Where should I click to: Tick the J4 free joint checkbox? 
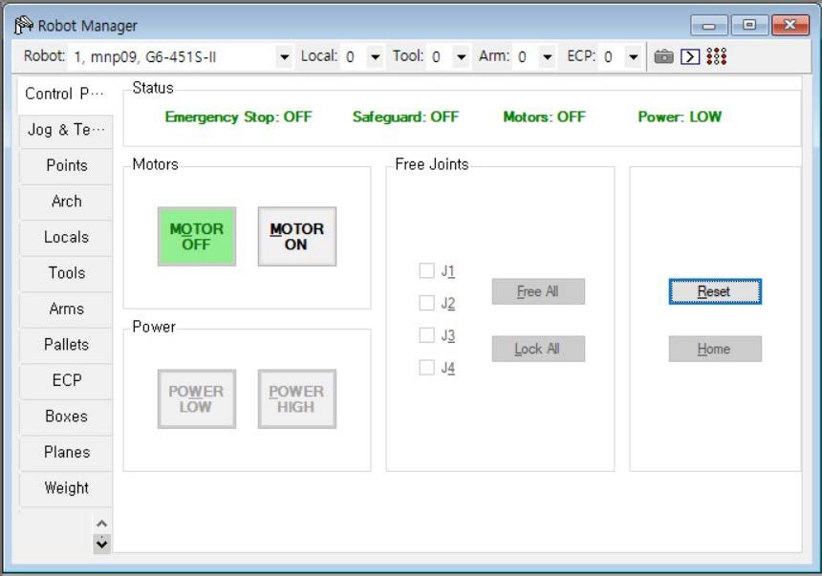click(426, 368)
